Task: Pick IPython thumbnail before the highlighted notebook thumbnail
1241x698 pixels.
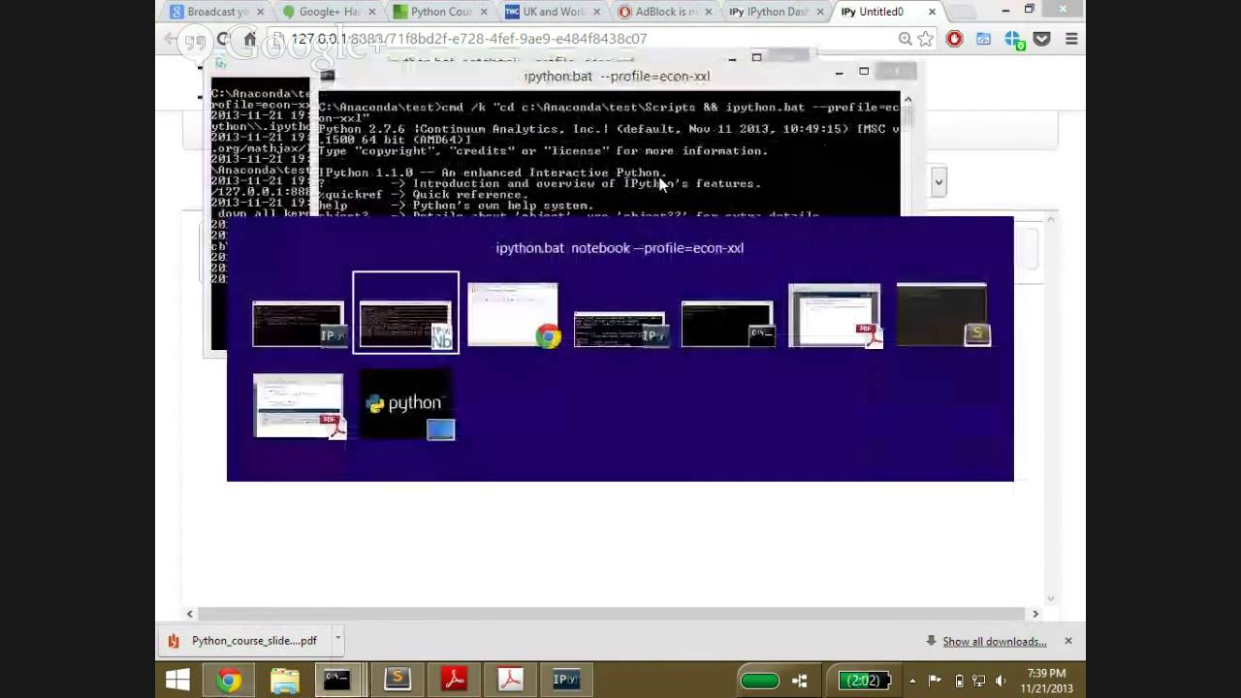Action: click(x=298, y=324)
